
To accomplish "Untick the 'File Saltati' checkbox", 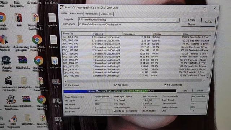I will tap(115, 85).
